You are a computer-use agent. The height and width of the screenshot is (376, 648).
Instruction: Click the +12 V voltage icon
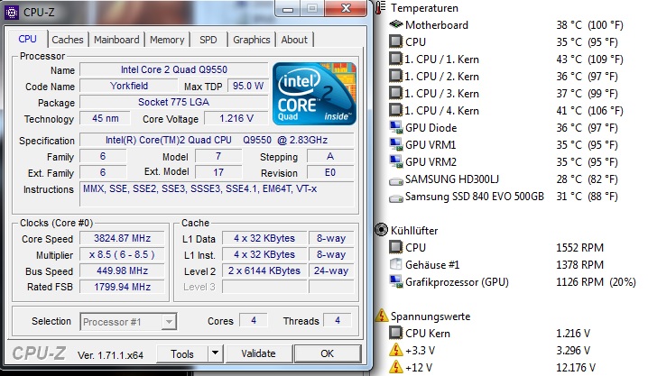(x=396, y=367)
